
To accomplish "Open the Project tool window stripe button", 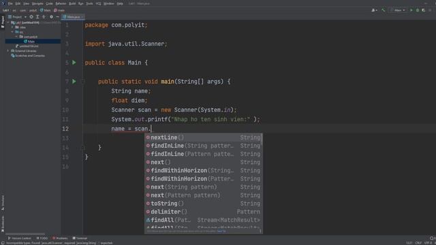I will (x=3, y=22).
